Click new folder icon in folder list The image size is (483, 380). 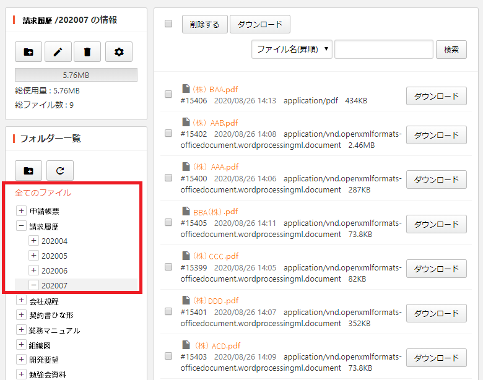28,170
